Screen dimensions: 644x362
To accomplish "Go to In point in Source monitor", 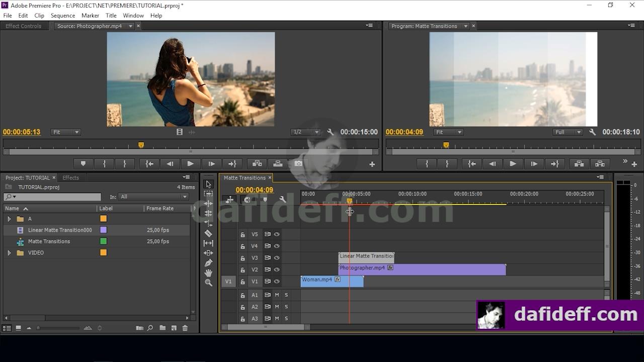I will coord(149,163).
